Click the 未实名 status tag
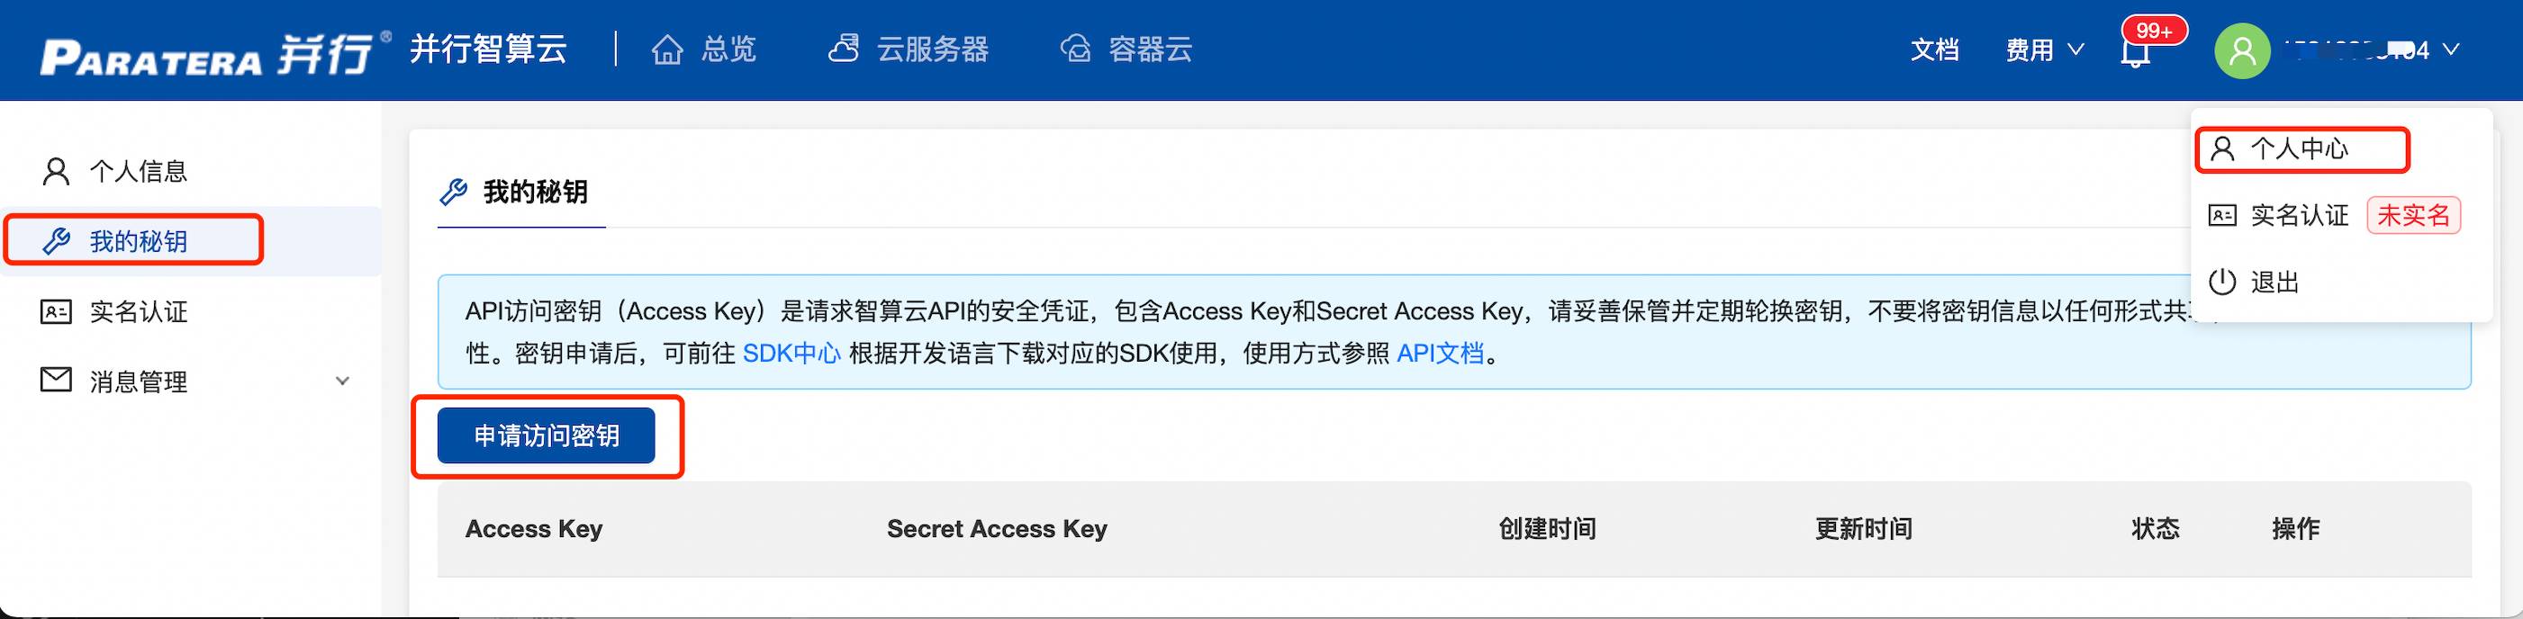Image resolution: width=2523 pixels, height=619 pixels. tap(2413, 215)
